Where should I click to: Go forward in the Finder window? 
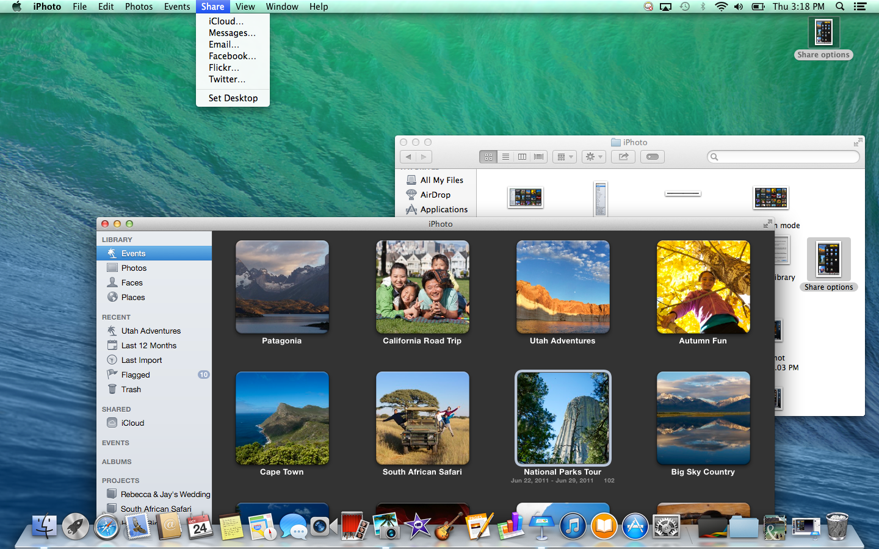click(x=424, y=157)
